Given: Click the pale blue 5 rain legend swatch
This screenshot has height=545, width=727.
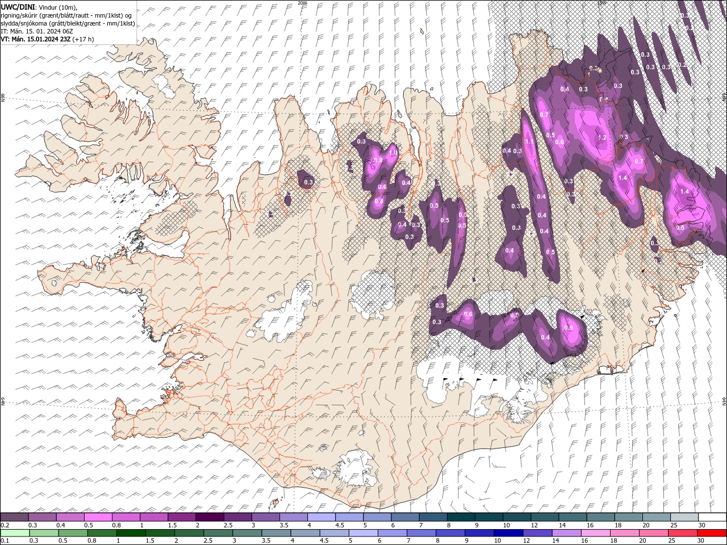Looking at the screenshot, I should click(x=363, y=533).
